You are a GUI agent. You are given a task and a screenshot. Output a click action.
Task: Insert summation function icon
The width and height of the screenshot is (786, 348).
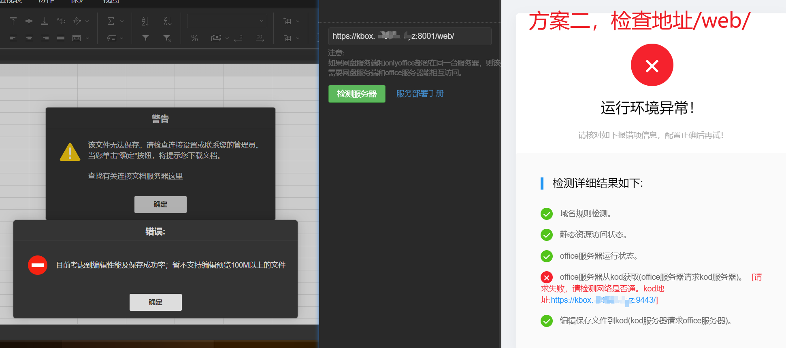111,21
